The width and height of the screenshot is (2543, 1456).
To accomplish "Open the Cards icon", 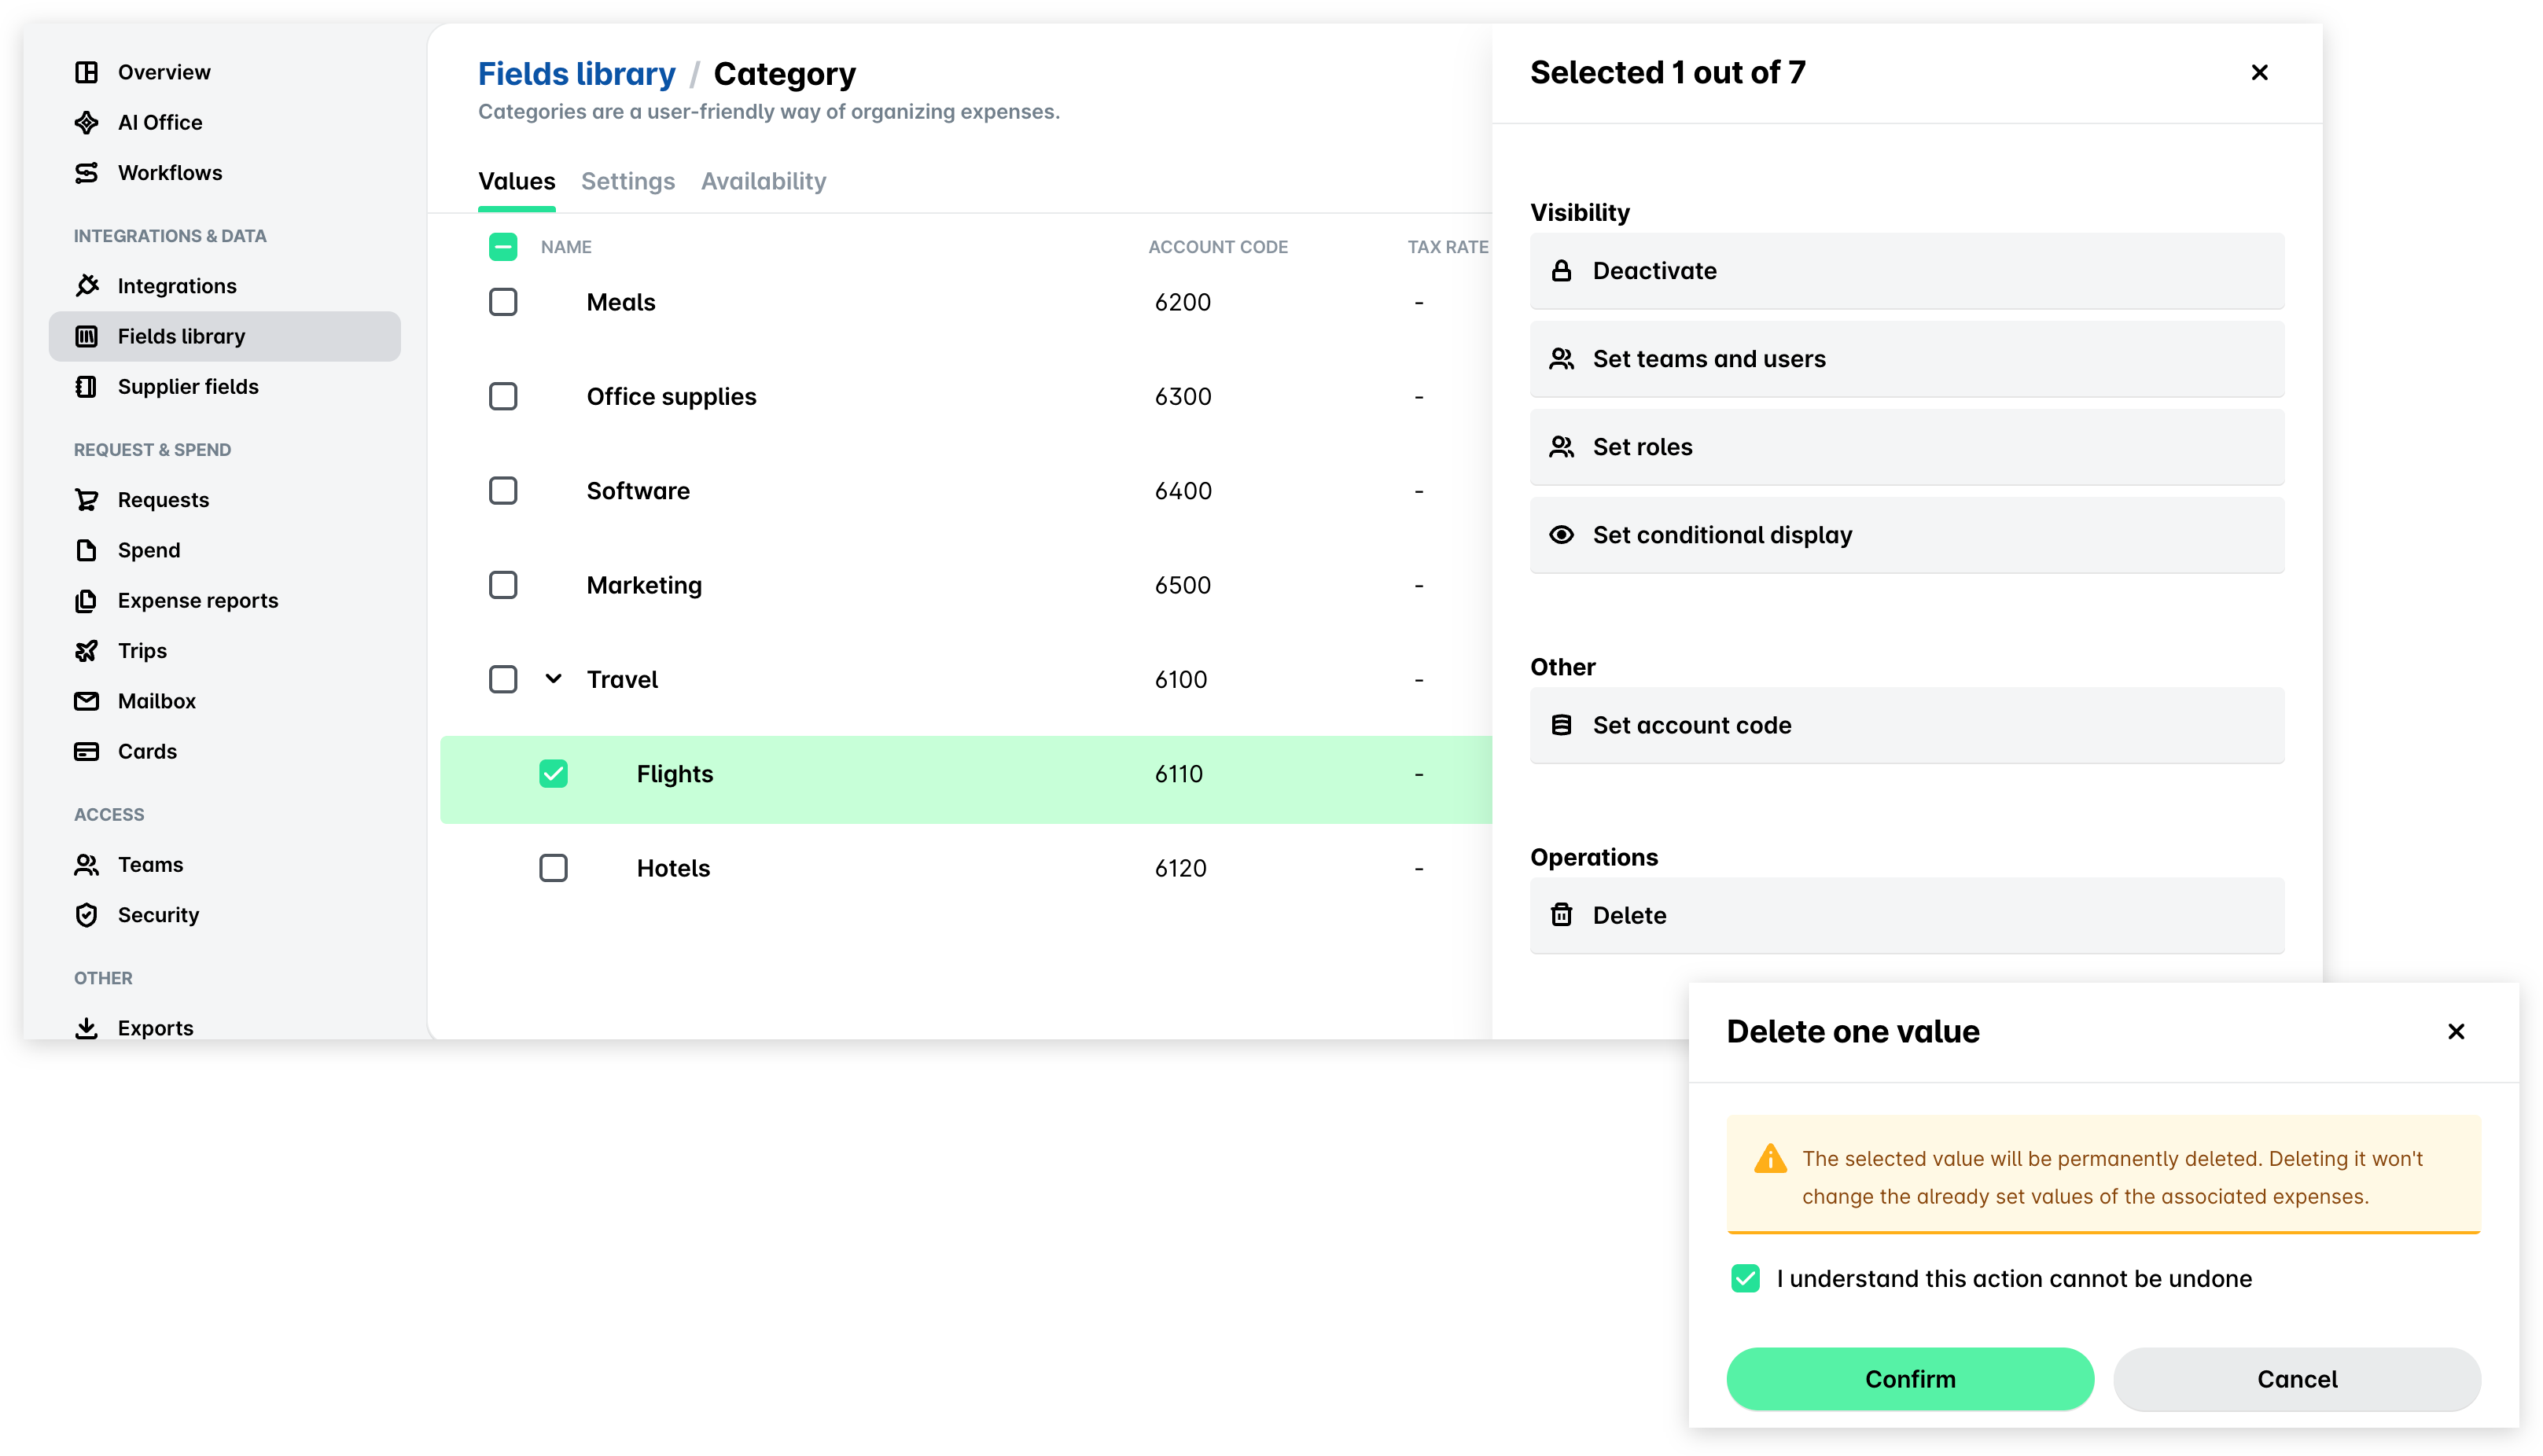I will [87, 751].
